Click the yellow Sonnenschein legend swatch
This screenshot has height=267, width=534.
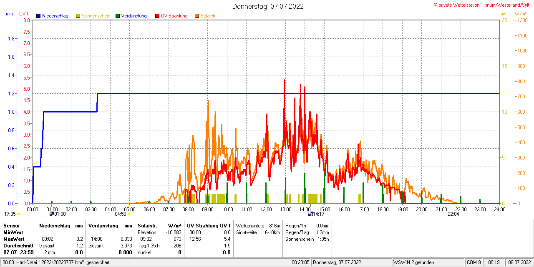(78, 16)
